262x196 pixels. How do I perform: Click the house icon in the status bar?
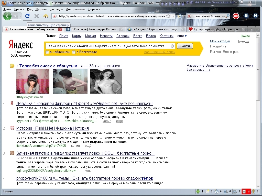[x=216, y=191]
